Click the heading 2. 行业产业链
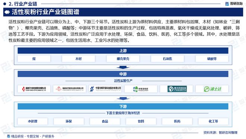This screenshot has width=246, height=139. pos(23,4)
